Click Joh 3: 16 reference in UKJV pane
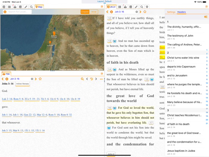 coord(119,12)
